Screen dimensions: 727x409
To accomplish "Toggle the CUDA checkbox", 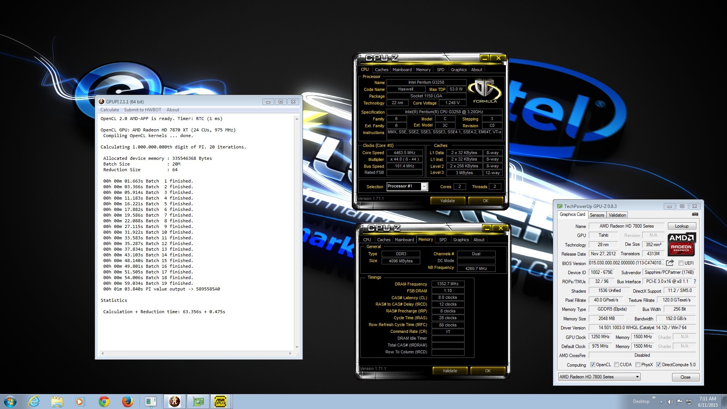I will coord(616,365).
